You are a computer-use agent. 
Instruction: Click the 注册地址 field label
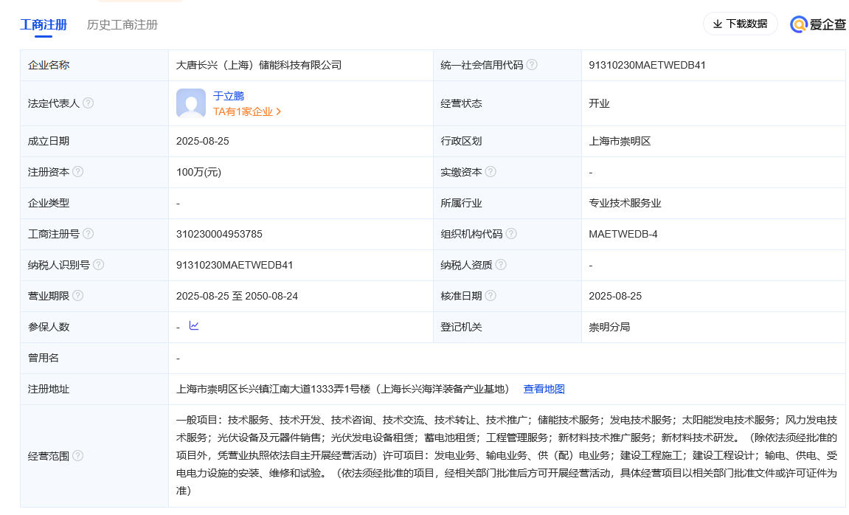click(49, 389)
